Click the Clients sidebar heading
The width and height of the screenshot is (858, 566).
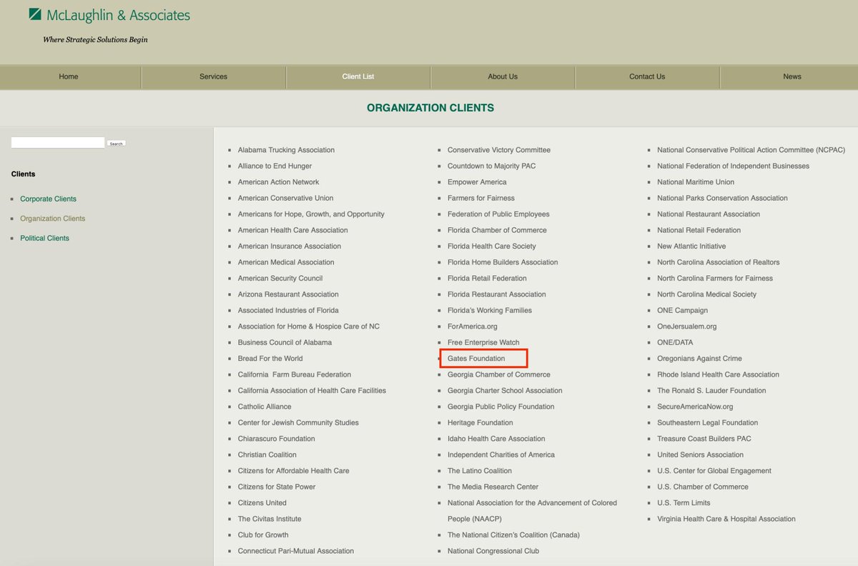click(23, 174)
